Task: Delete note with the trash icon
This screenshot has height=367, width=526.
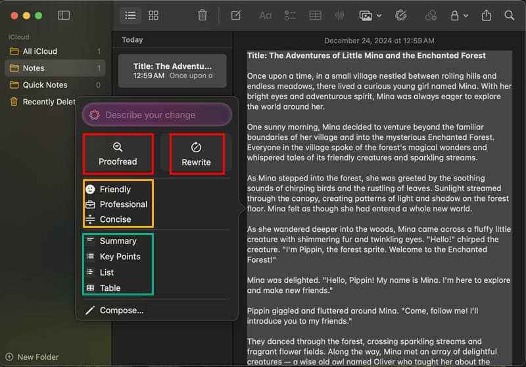Action: pyautogui.click(x=203, y=15)
